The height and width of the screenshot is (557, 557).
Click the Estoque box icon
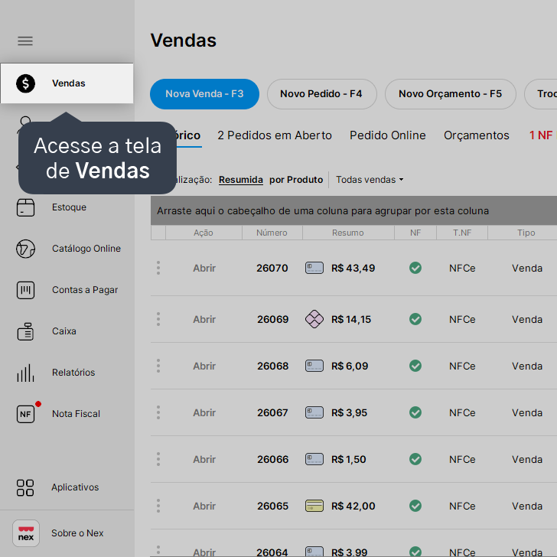tap(25, 207)
